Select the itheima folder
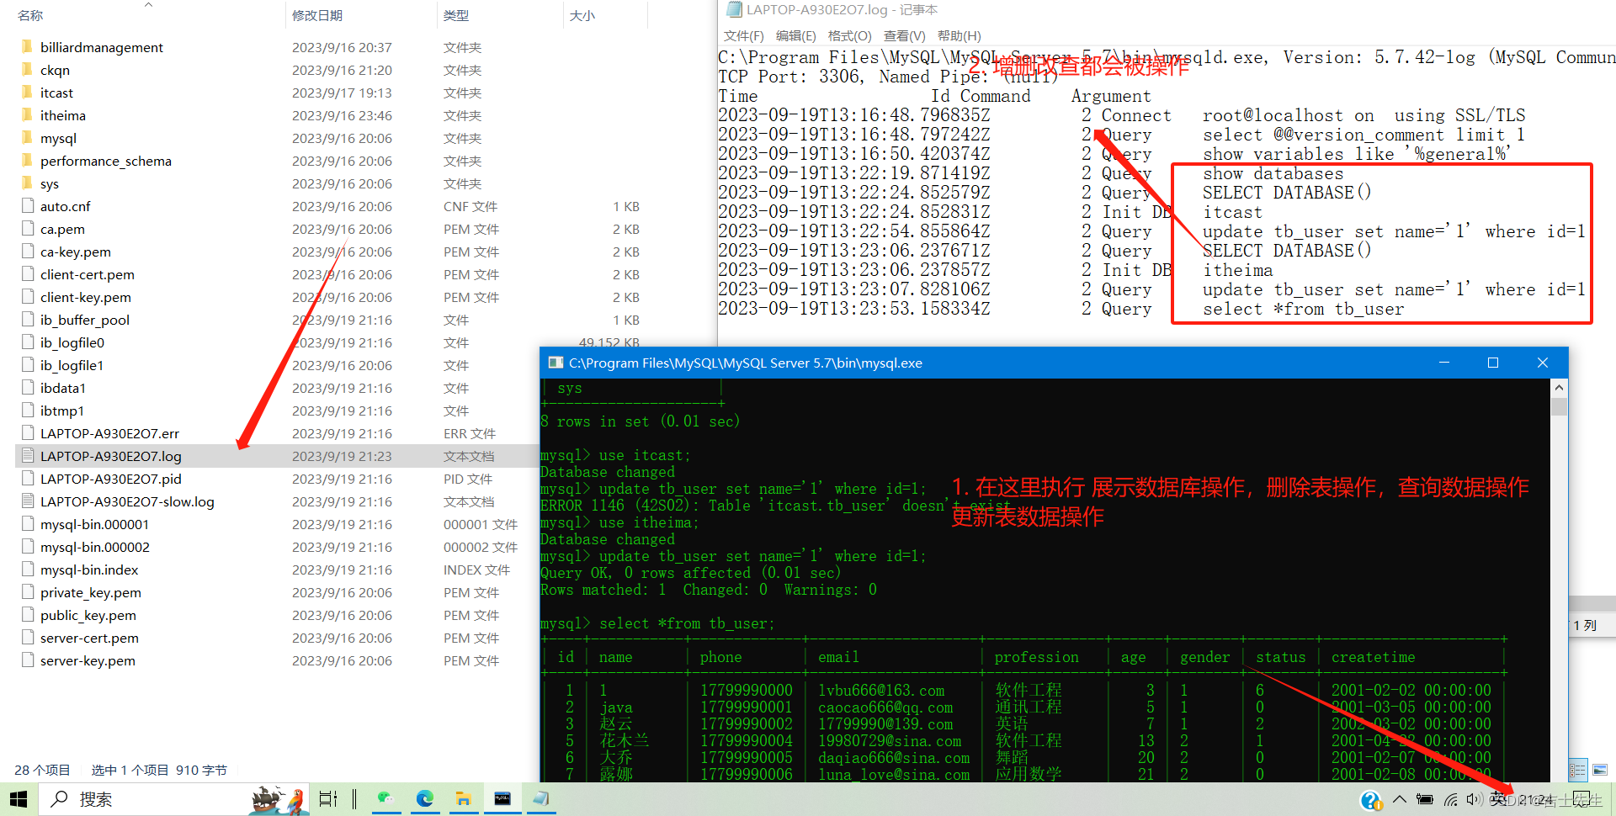Viewport: 1616px width, 816px height. (63, 115)
